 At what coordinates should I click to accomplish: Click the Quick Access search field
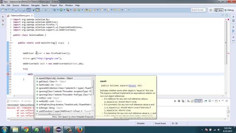(198, 10)
